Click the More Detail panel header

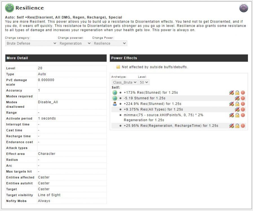[56, 58]
